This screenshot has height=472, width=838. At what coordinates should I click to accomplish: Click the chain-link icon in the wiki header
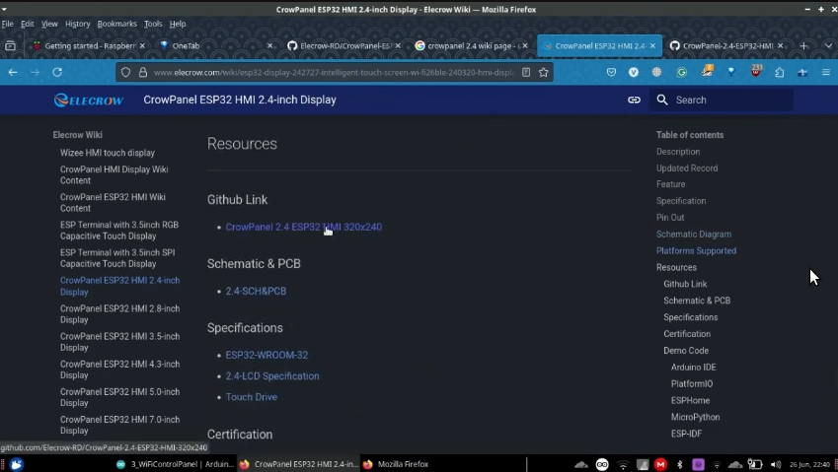click(634, 100)
